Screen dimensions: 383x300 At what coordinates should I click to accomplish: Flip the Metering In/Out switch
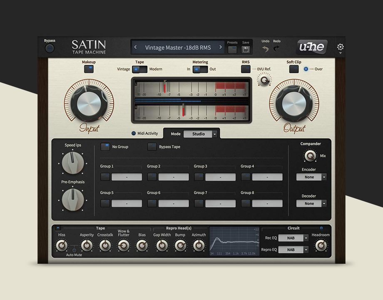coord(200,69)
